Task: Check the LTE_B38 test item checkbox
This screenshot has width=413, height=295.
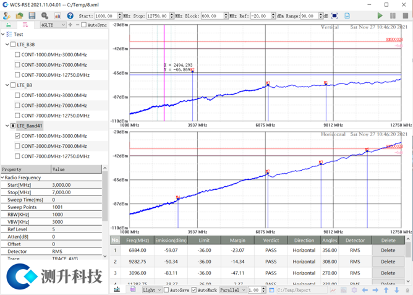Action: (x=14, y=45)
